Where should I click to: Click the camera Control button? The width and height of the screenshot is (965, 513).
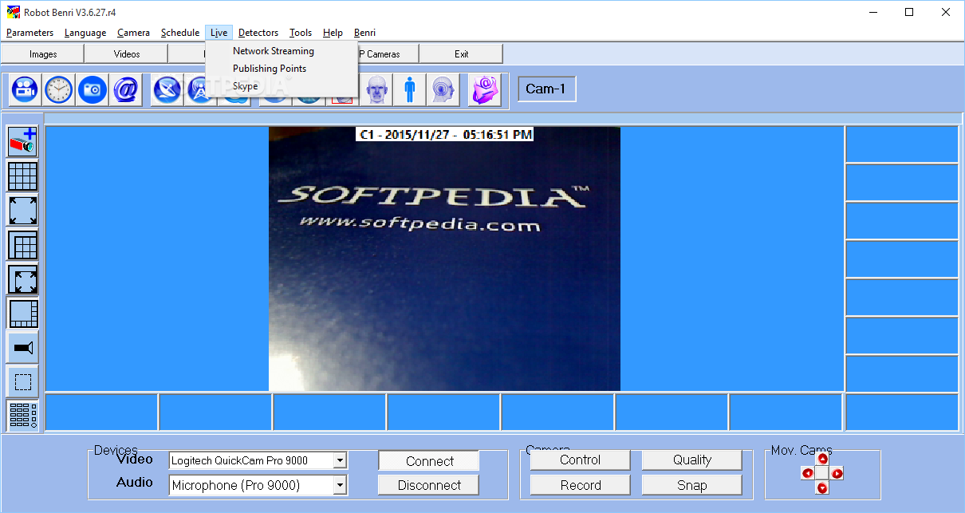pyautogui.click(x=580, y=460)
